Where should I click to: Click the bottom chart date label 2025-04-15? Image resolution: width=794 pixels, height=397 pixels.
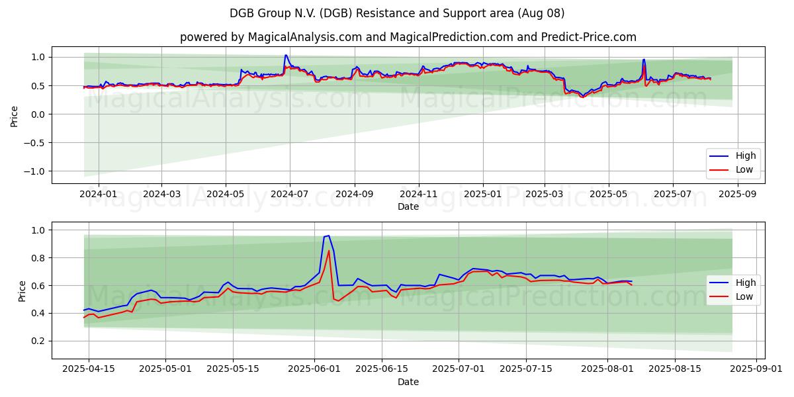89,370
